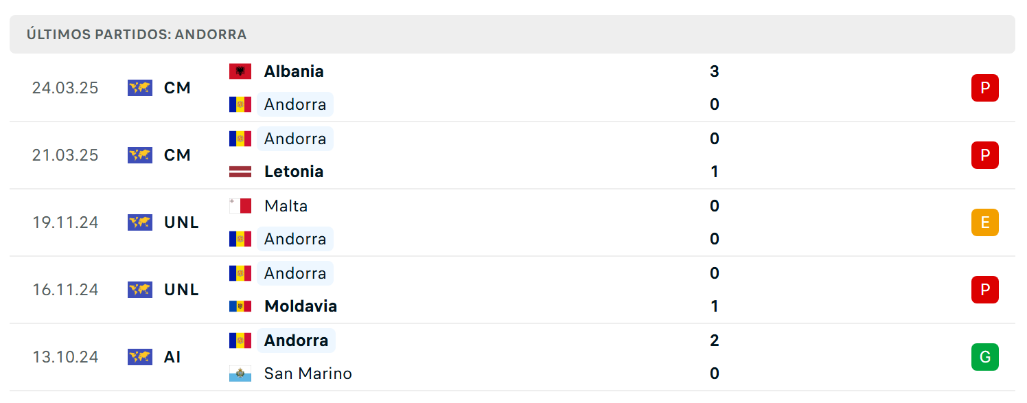1027x403 pixels.
Task: Click competition icon beside 13.10.24 AI
Action: pos(140,357)
